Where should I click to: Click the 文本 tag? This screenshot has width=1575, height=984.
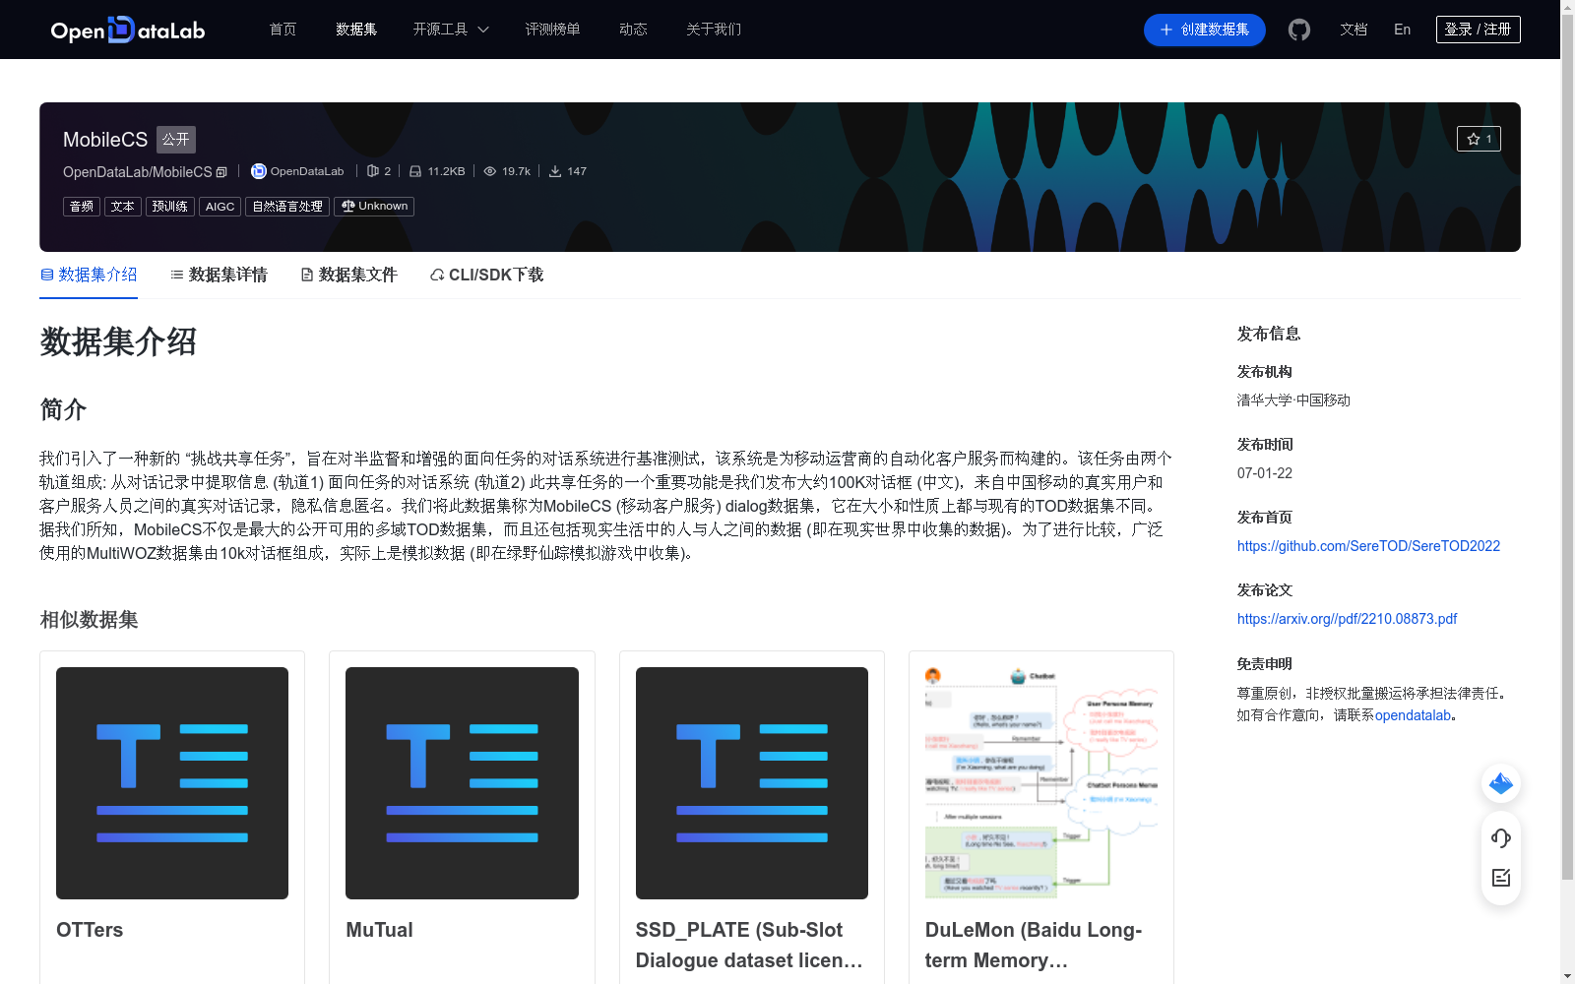[123, 207]
